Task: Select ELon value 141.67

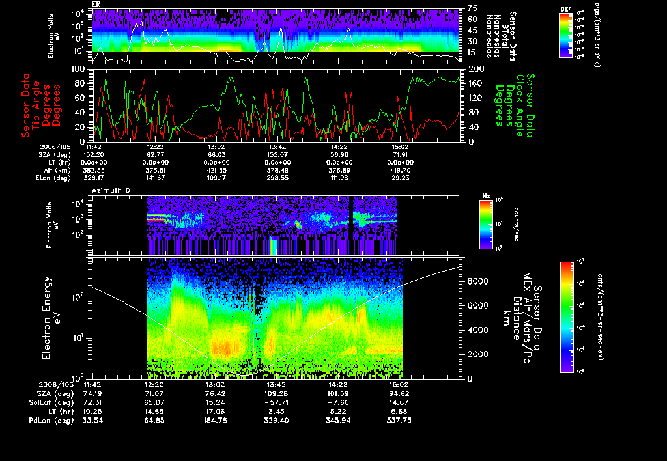Action: click(x=155, y=178)
